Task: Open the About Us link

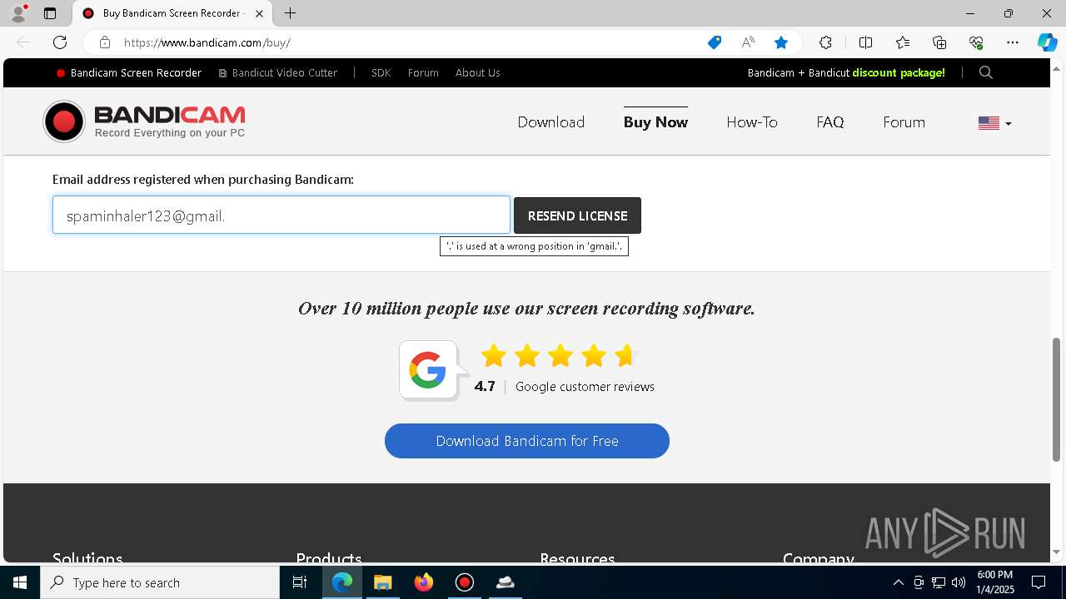Action: [x=477, y=73]
